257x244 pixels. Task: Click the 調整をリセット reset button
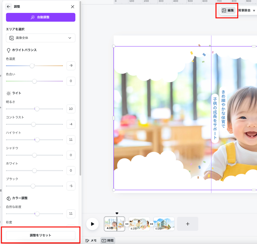point(41,235)
